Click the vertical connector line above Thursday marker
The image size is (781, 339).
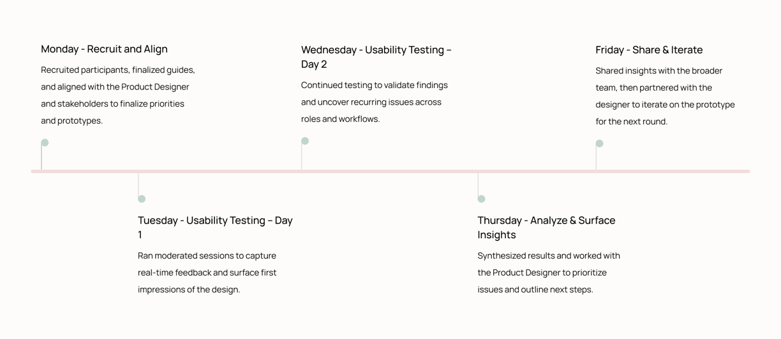coord(478,185)
